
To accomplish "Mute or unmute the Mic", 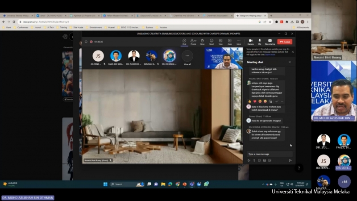I will pyautogui.click(x=260, y=41).
